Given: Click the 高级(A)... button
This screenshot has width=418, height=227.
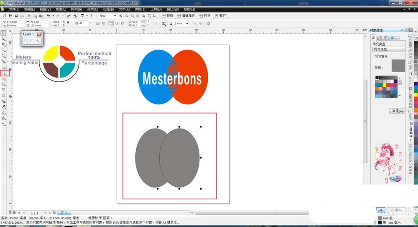Looking at the screenshot, I should pyautogui.click(x=397, y=111).
